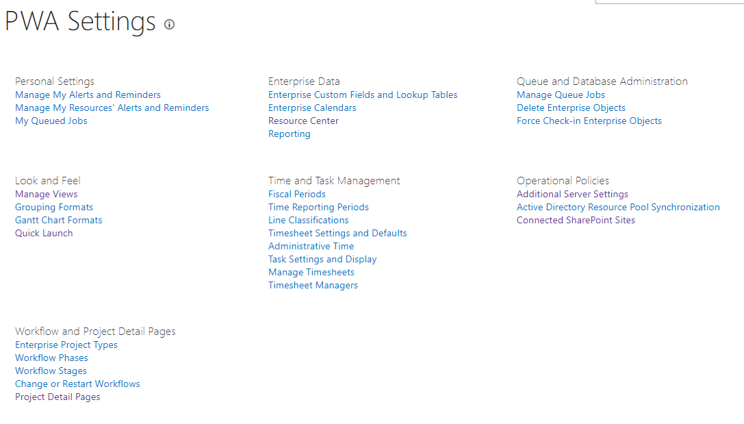Open Enterprise Custom Fields and Lookup Tables
This screenshot has height=424, width=744.
363,95
